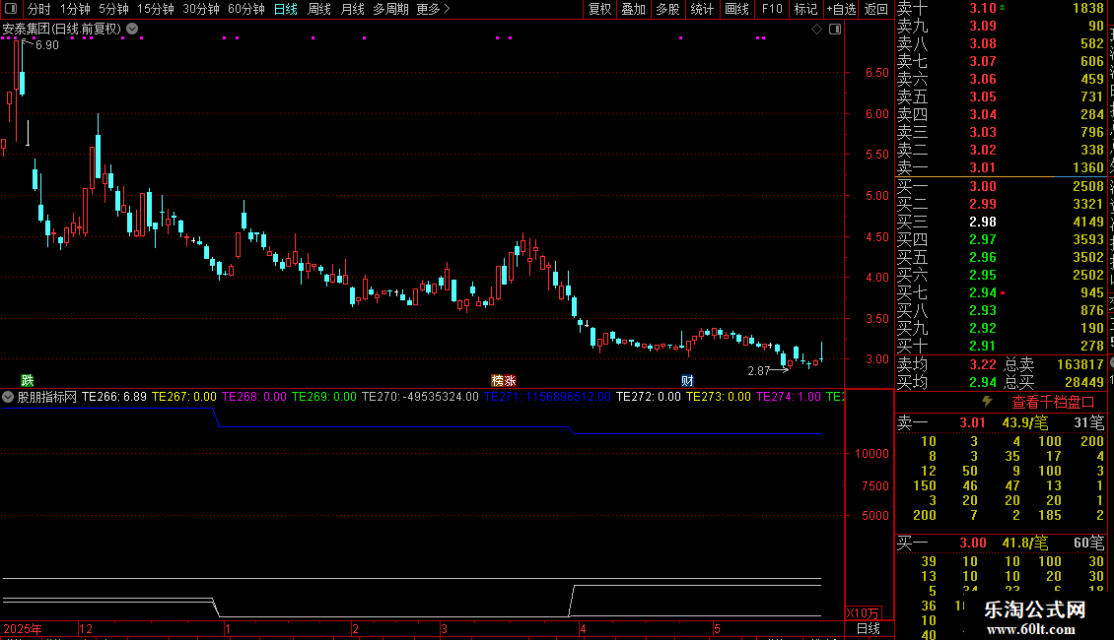This screenshot has width=1114, height=640.
Task: Open F10 company information
Action: (772, 9)
